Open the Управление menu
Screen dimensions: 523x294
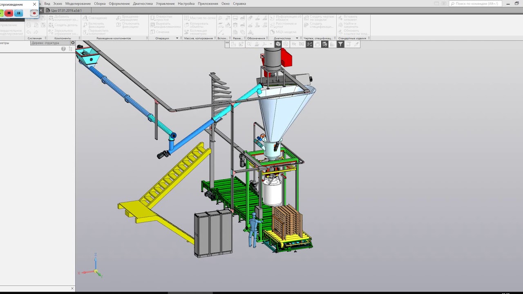(x=165, y=4)
